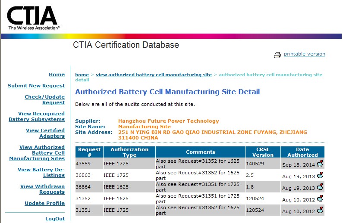This screenshot has width=343, height=223.
Task: Click the Request # column header
Action: (x=89, y=152)
